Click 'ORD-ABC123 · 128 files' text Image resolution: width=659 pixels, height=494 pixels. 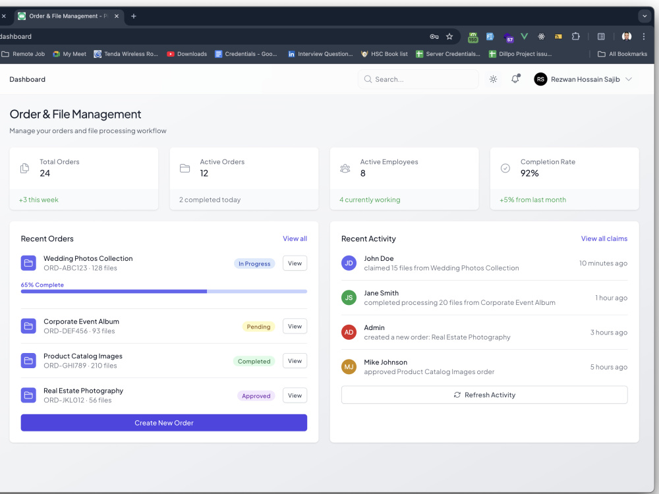(80, 267)
